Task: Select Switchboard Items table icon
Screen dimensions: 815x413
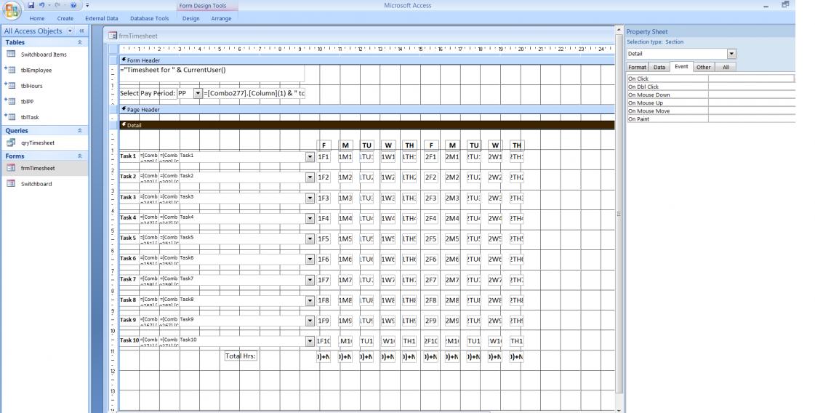Action: click(11, 54)
